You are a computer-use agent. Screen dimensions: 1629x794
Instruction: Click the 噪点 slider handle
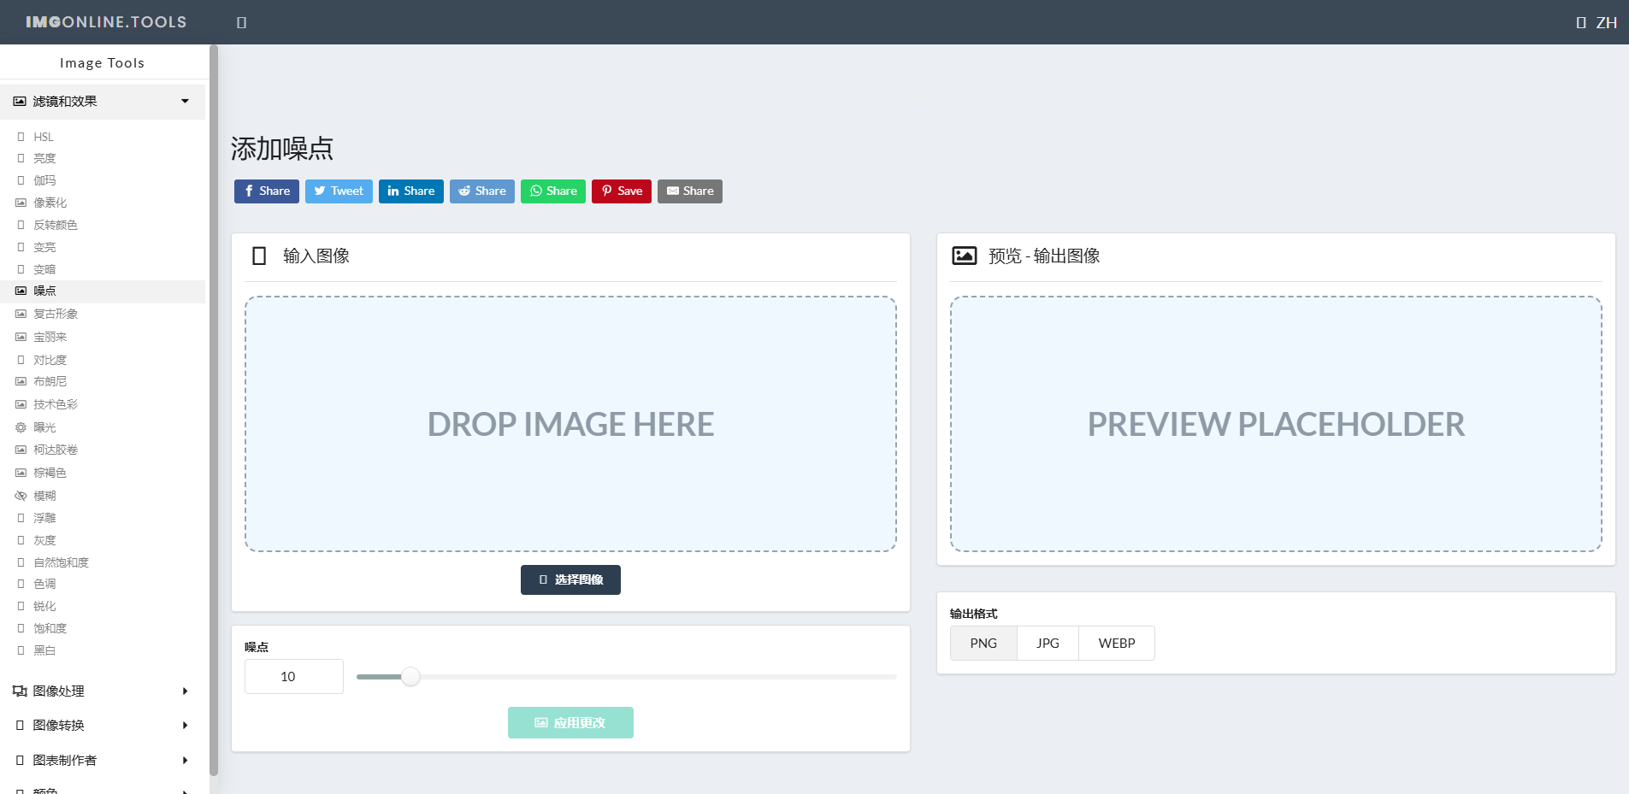pyautogui.click(x=411, y=676)
